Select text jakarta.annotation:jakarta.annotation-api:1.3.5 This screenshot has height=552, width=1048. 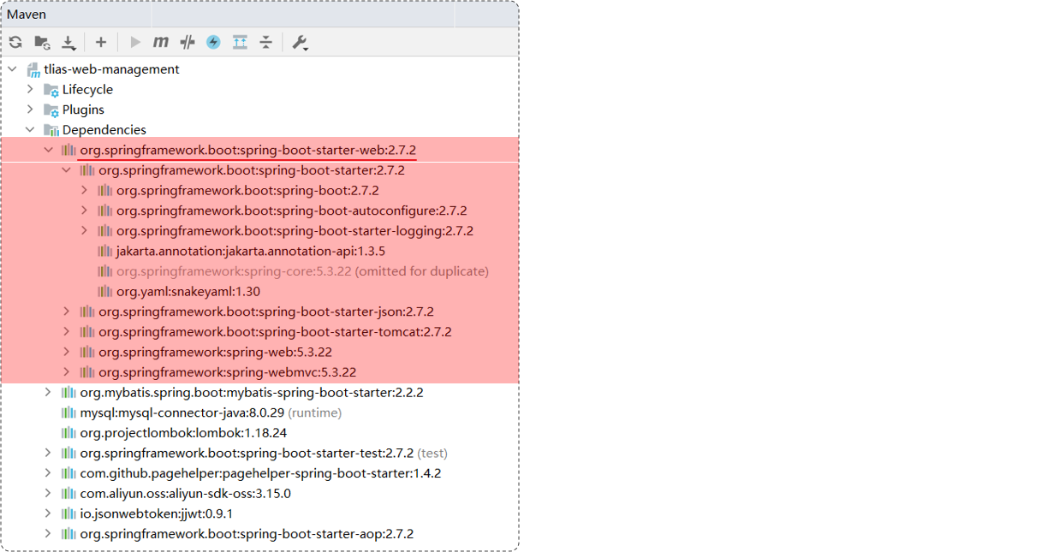pyautogui.click(x=251, y=251)
